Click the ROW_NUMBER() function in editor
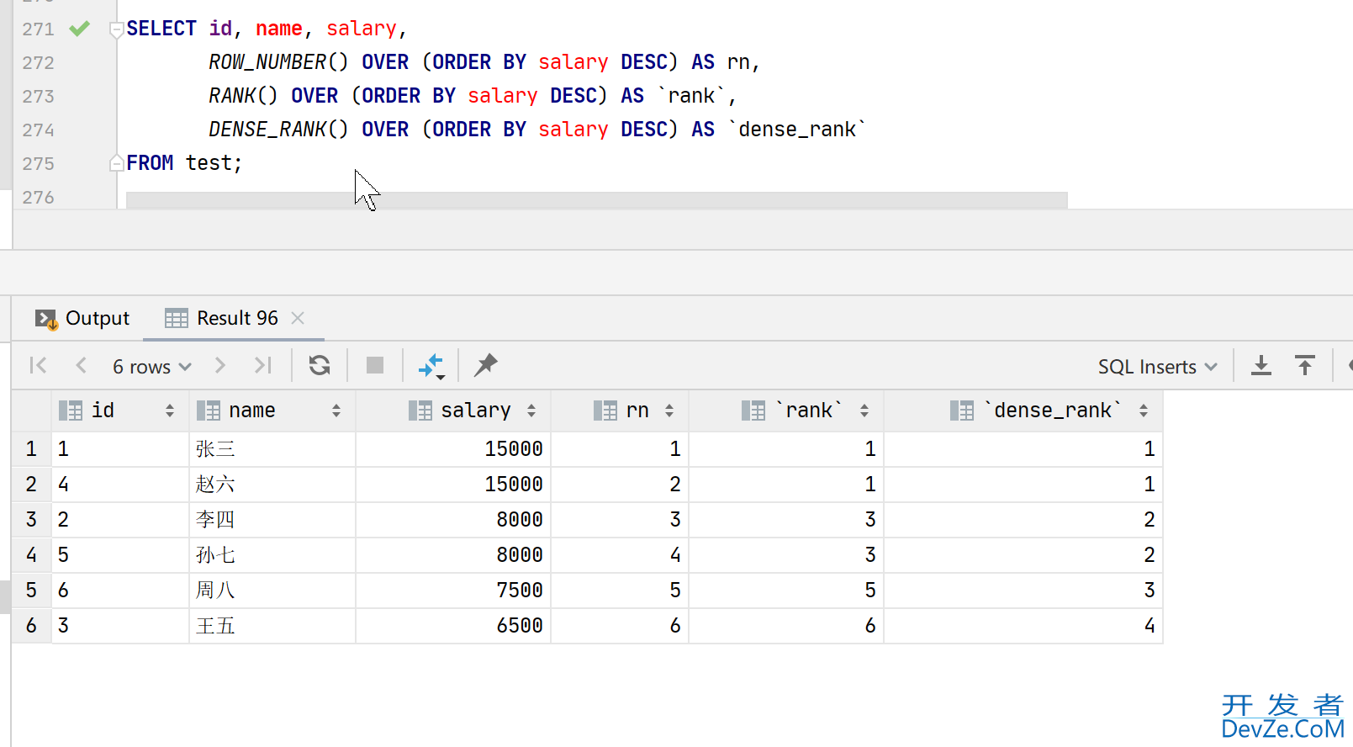The image size is (1353, 747). [278, 62]
